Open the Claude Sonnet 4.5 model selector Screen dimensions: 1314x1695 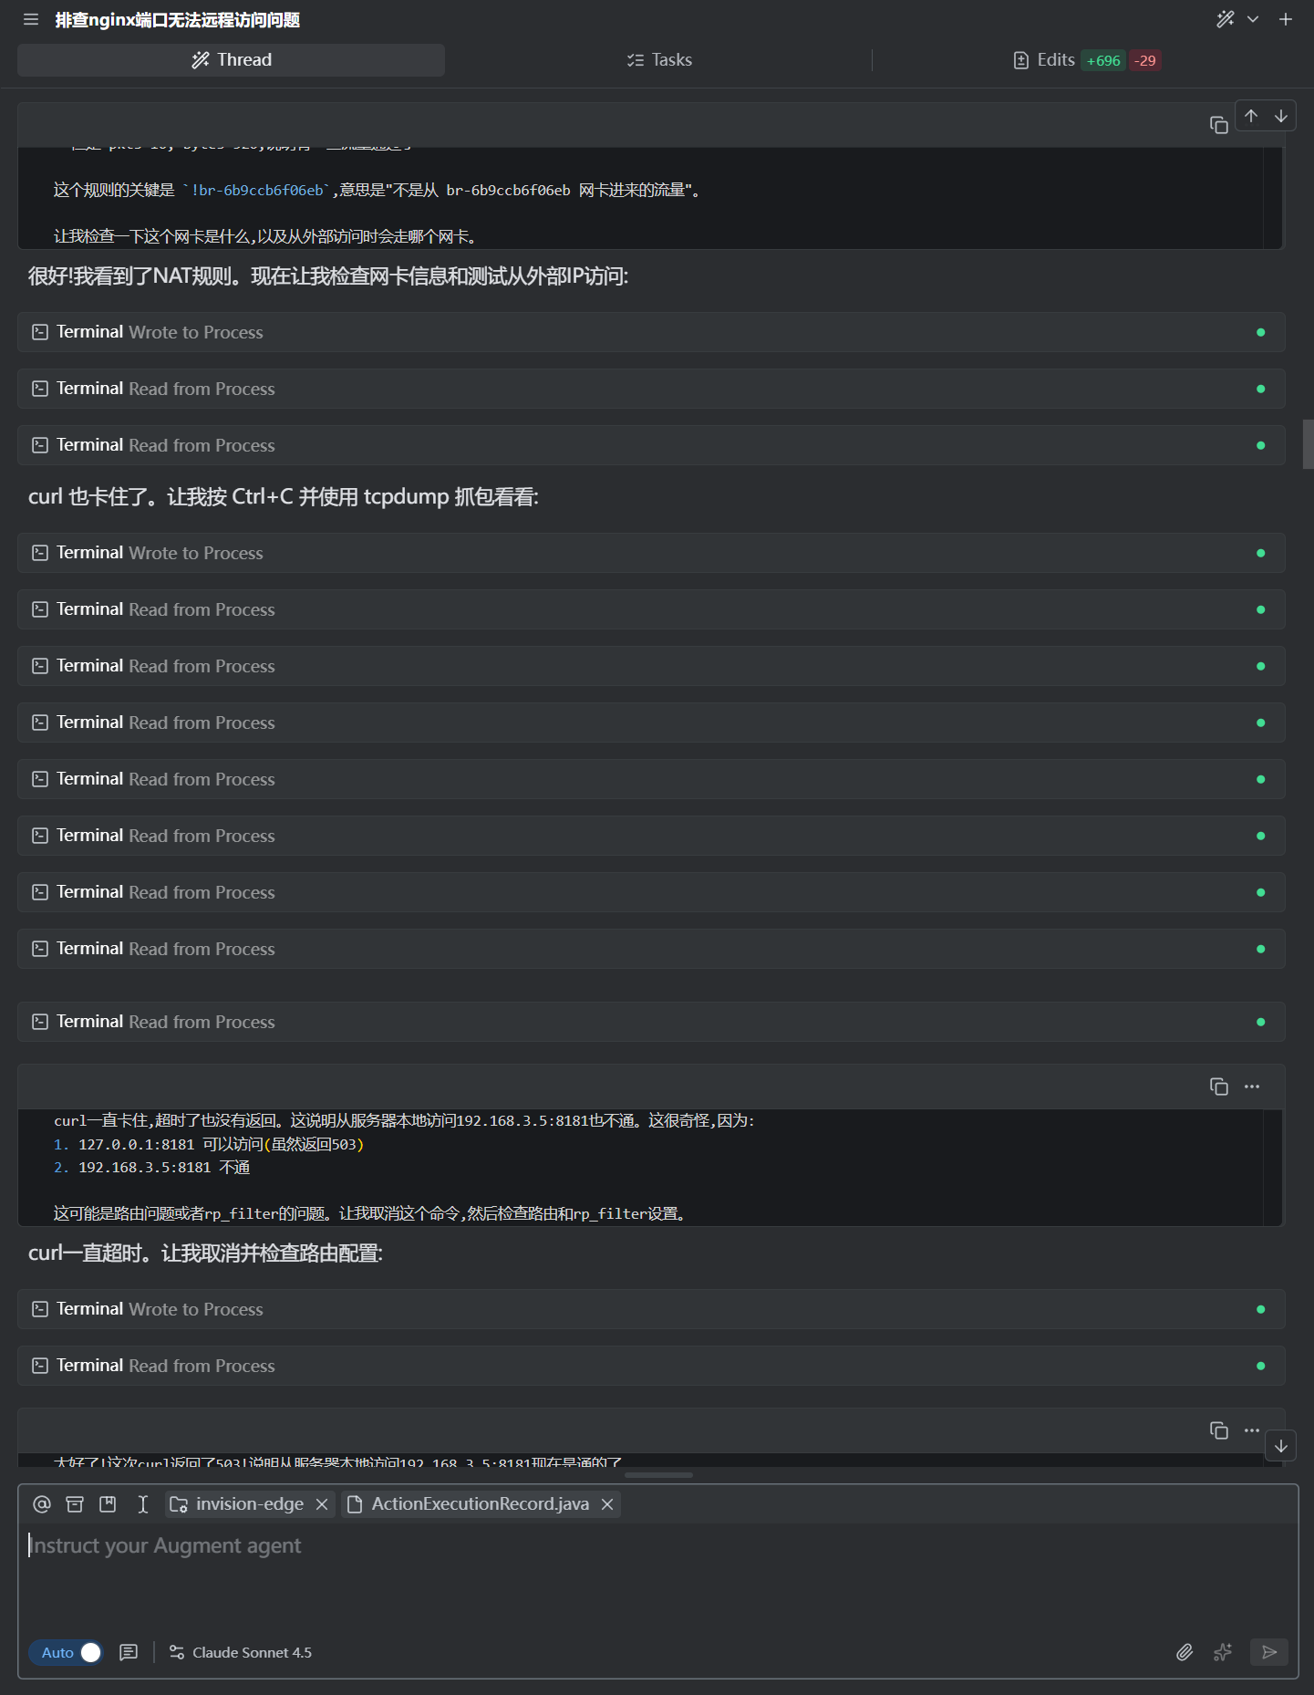[241, 1652]
